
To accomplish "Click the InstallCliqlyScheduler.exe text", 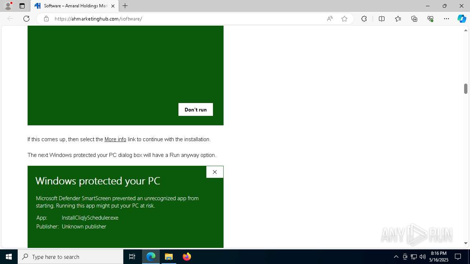I will pyautogui.click(x=90, y=218).
